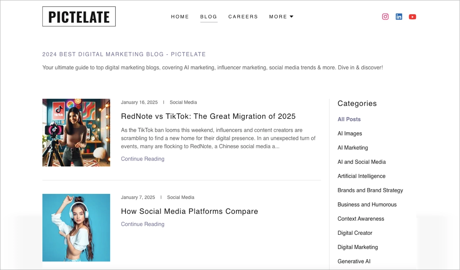This screenshot has width=460, height=270.
Task: Open the Artificial Intelligence category
Action: [x=361, y=176]
